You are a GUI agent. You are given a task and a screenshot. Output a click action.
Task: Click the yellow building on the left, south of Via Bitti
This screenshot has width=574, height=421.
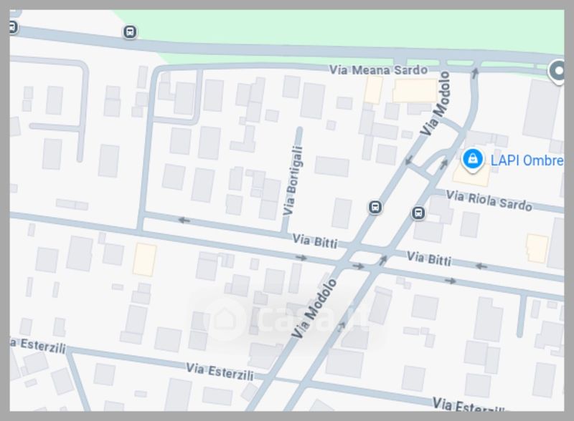point(145,259)
